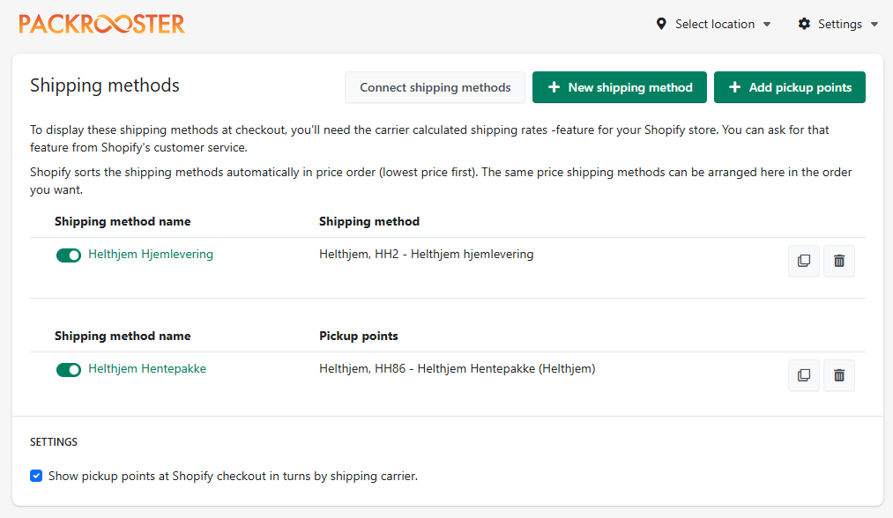Duplicate the Helthjem Hentepakke pickup method
This screenshot has height=518, width=893.
tap(803, 375)
